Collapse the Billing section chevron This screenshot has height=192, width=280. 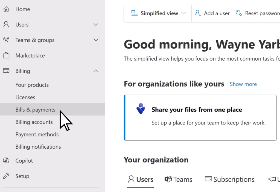96,71
